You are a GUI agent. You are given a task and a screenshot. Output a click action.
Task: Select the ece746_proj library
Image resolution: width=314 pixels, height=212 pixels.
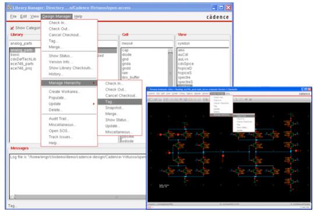21,69
